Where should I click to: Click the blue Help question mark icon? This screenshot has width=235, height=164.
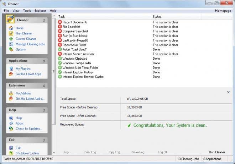coord(11,118)
